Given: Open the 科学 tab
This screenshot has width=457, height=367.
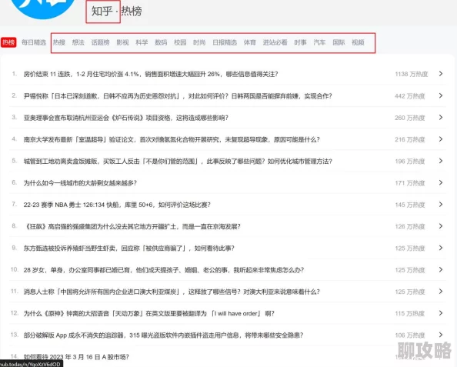Looking at the screenshot, I should (x=142, y=42).
